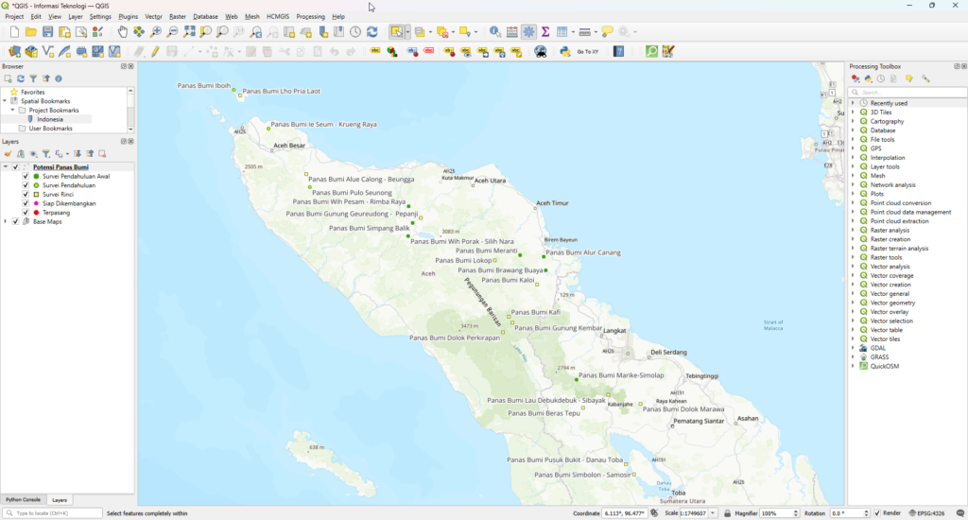Screen dimensions: 968x520
Task: Switch to the Python Console tab
Action: [x=23, y=499]
